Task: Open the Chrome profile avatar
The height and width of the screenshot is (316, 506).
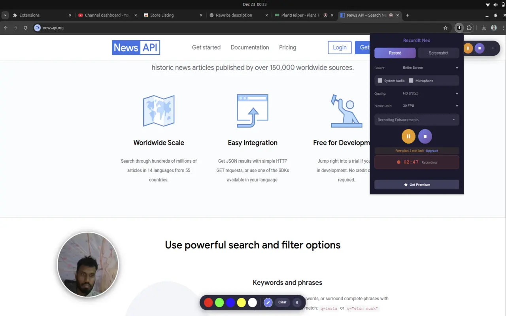Action: 494,28
